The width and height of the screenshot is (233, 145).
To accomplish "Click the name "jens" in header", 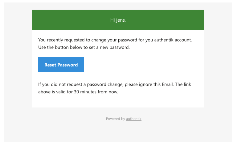I will pos(121,20).
